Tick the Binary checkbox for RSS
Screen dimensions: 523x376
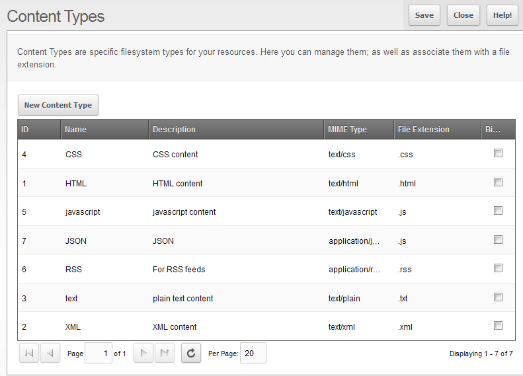pyautogui.click(x=498, y=268)
